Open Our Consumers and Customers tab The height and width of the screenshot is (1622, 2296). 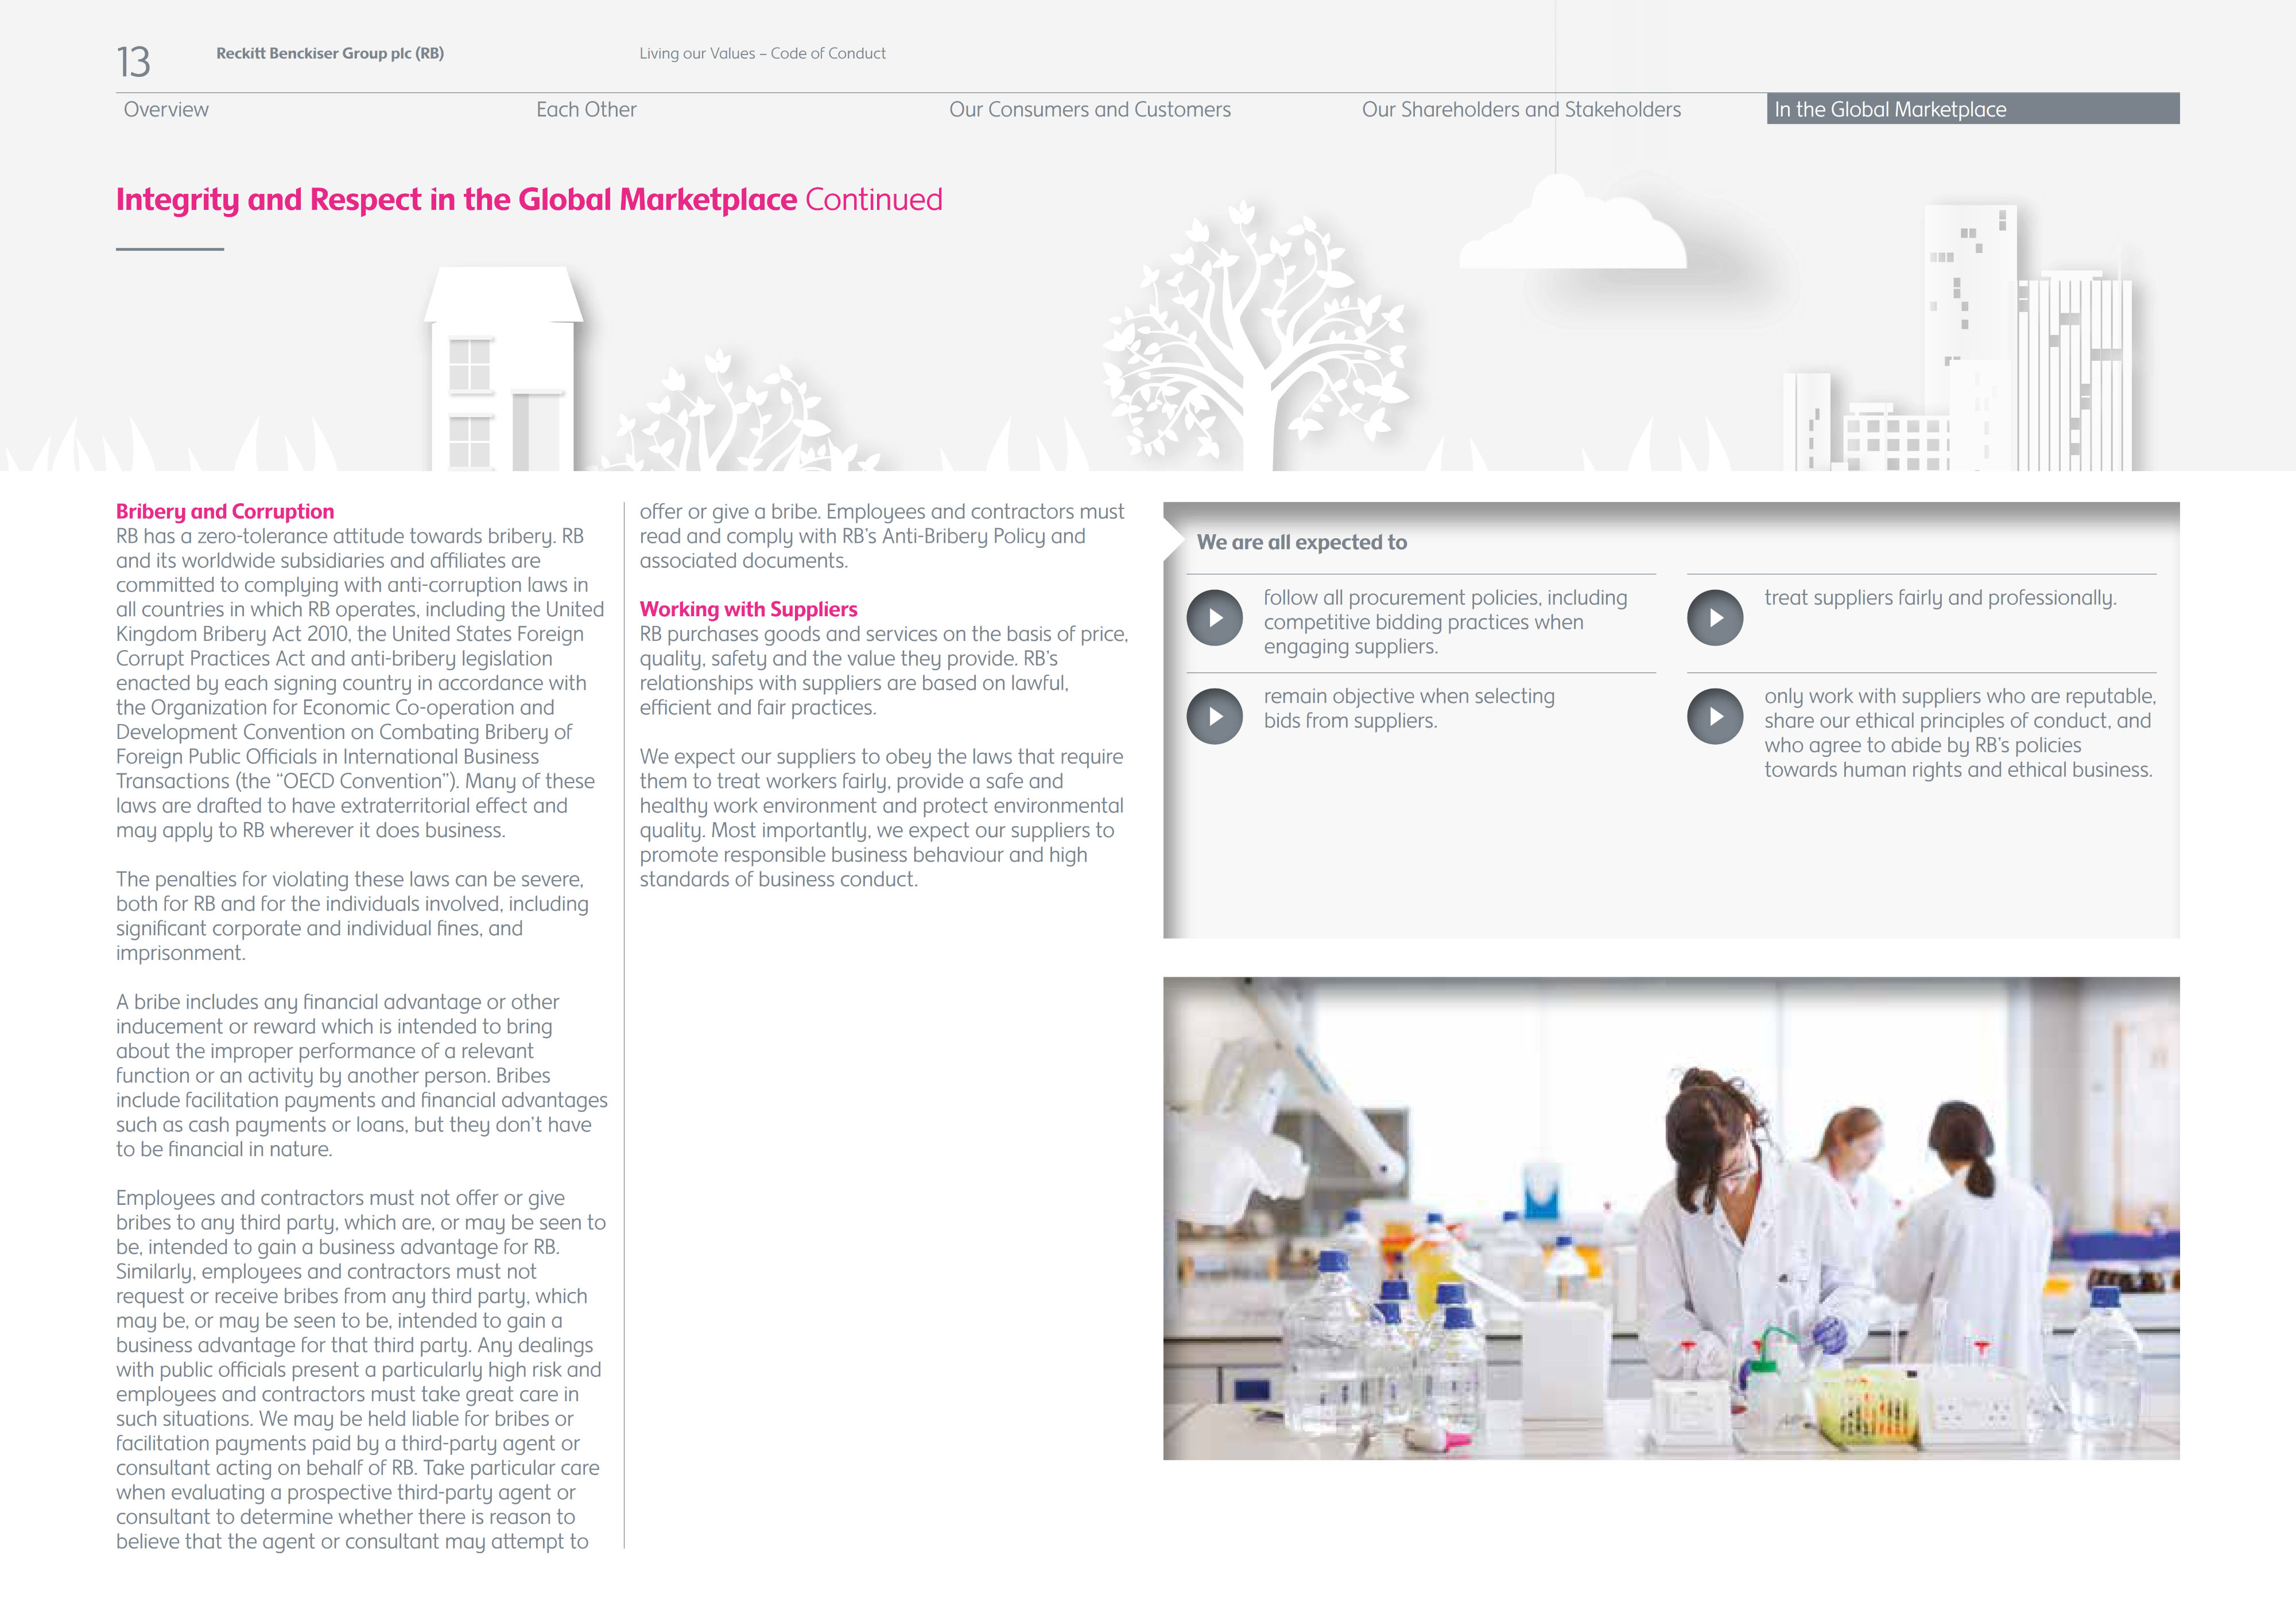(1089, 110)
